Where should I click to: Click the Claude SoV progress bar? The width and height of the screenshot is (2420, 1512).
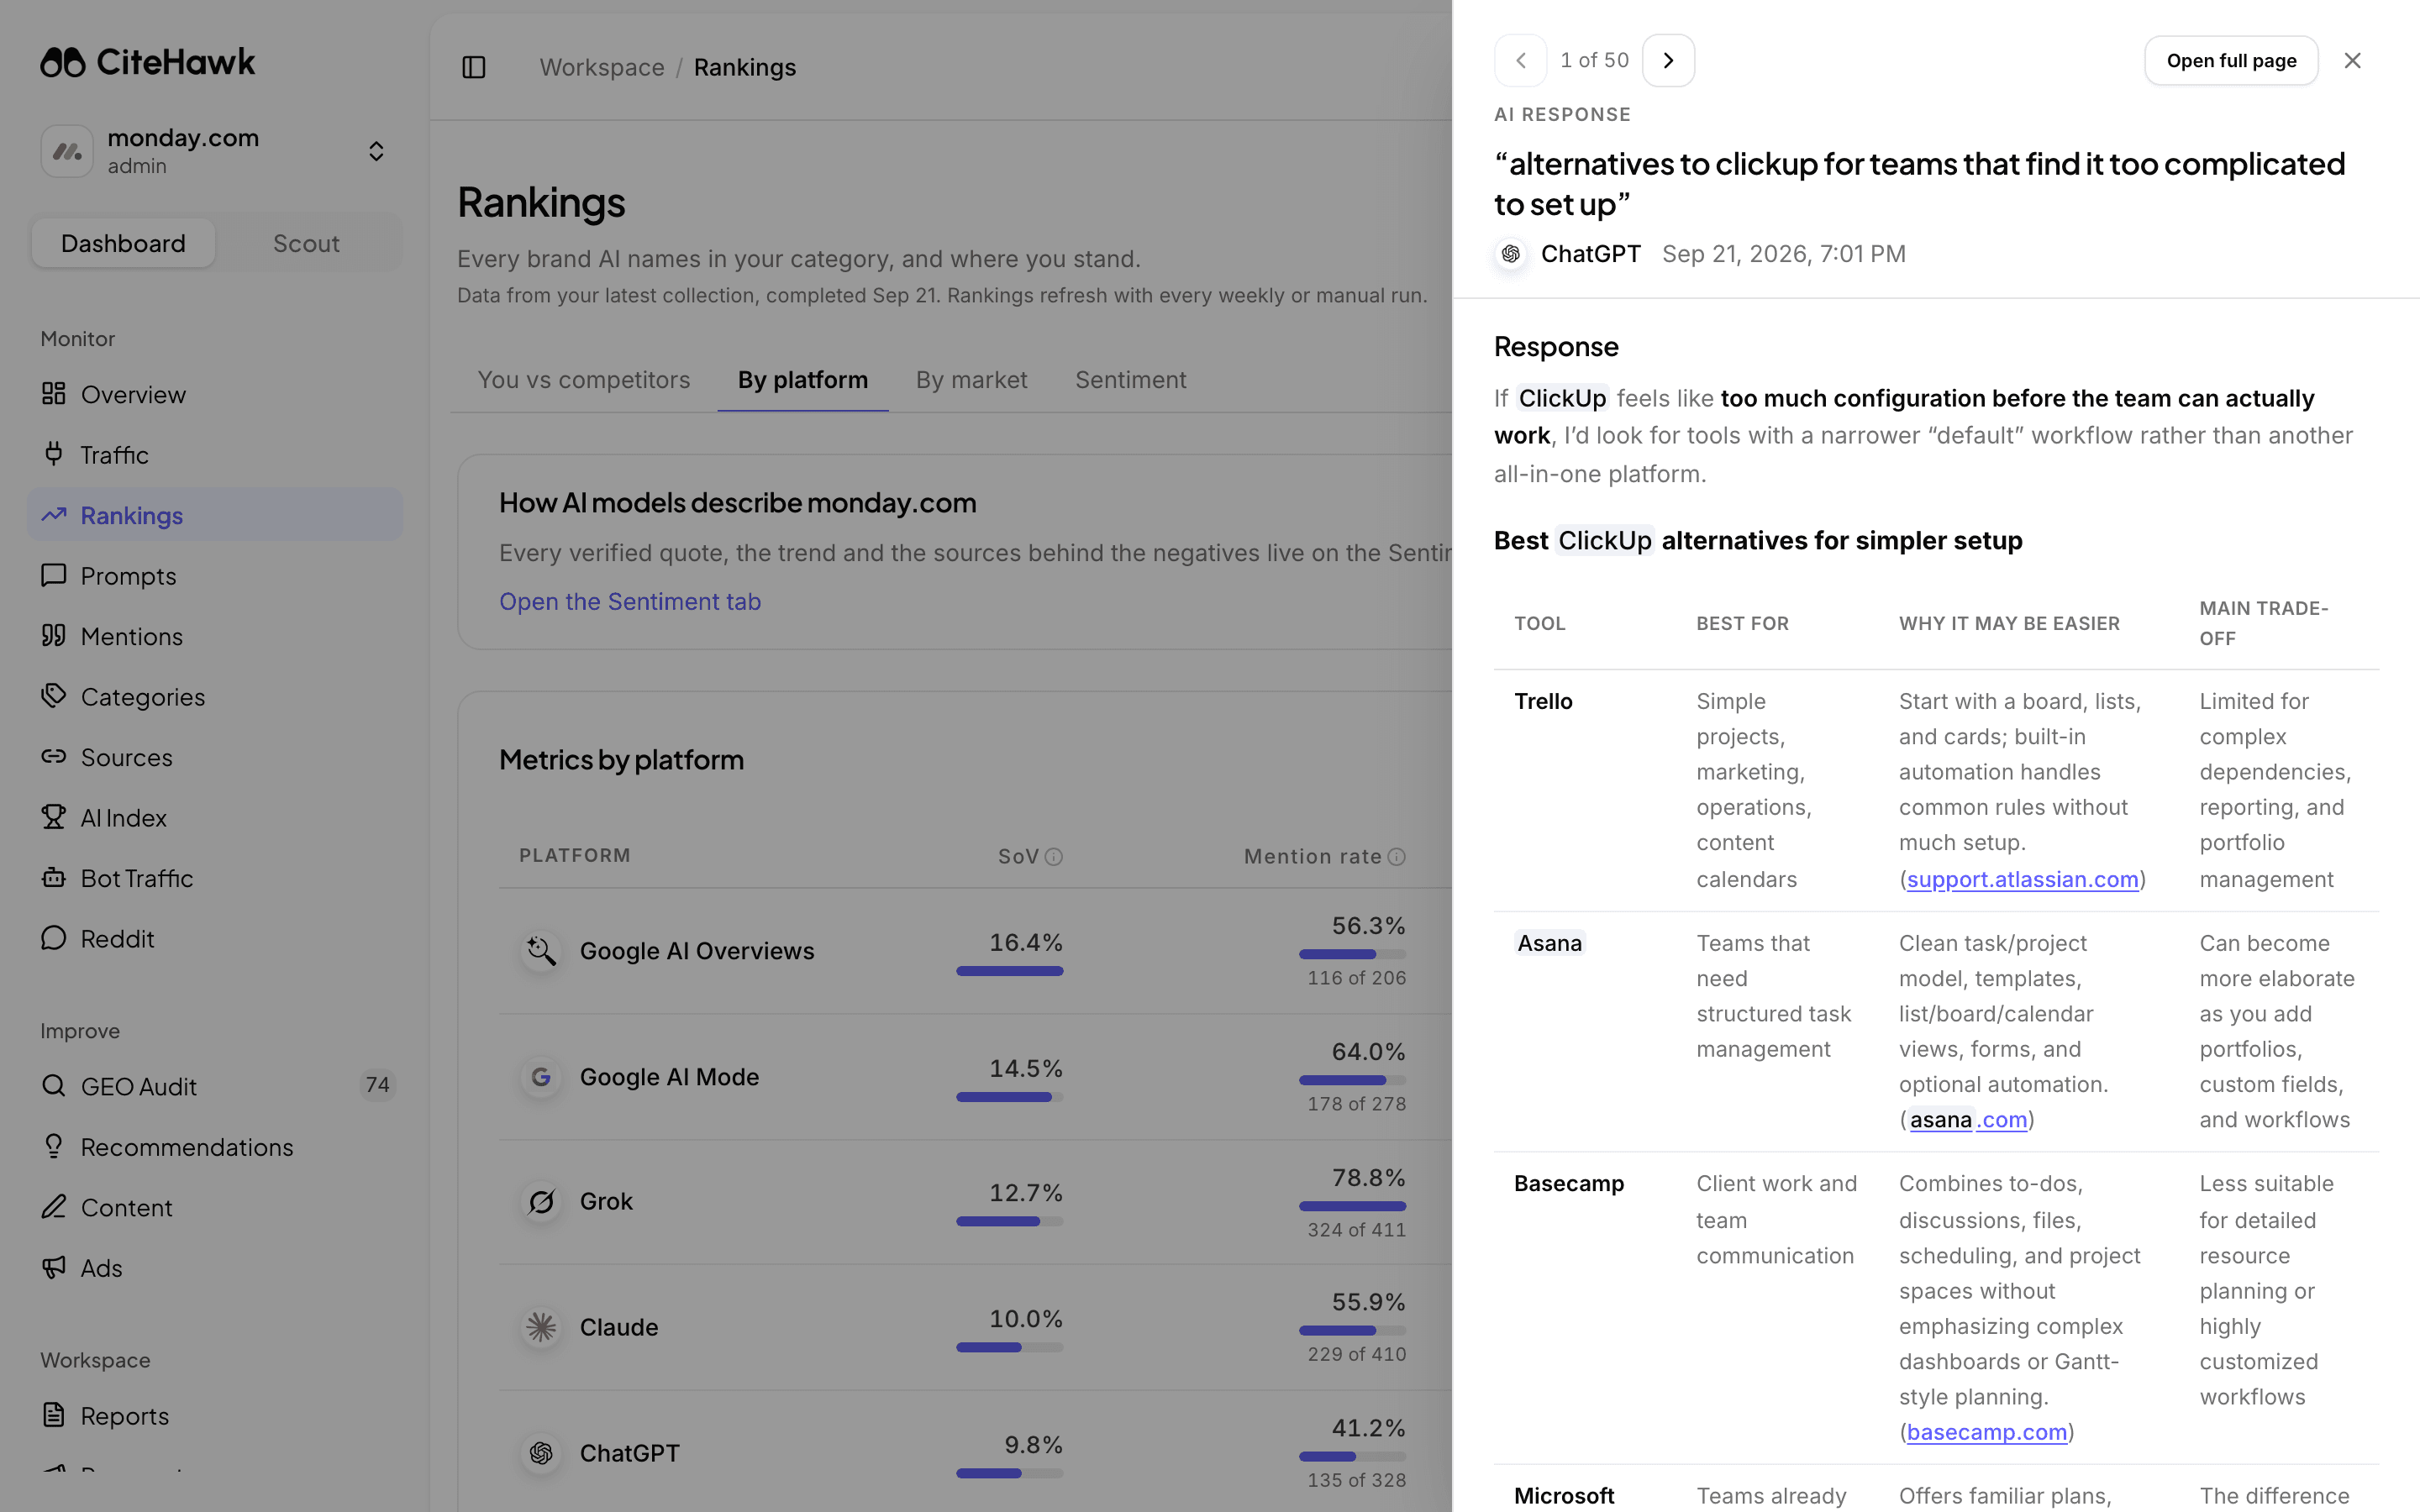1009,1347
